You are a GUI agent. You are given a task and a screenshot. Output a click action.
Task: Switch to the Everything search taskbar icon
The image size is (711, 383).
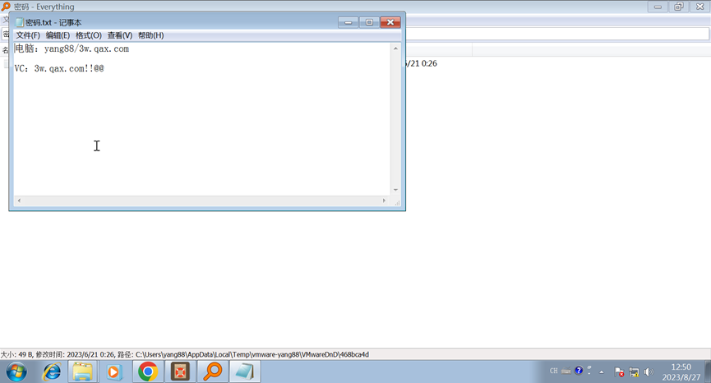tap(212, 371)
